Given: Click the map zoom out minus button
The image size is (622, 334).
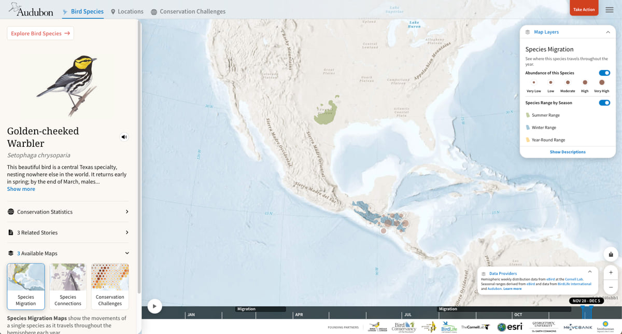Looking at the screenshot, I should 611,287.
